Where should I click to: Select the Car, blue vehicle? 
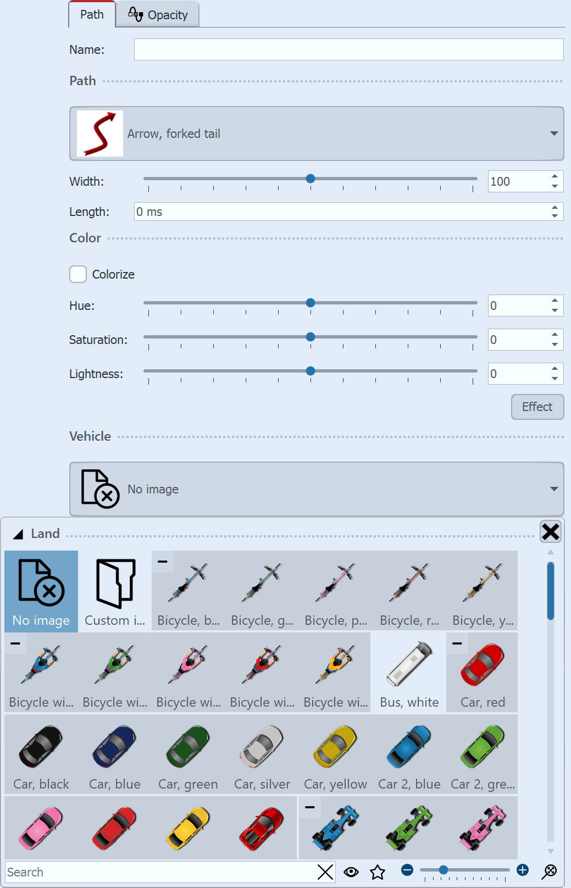pos(115,754)
